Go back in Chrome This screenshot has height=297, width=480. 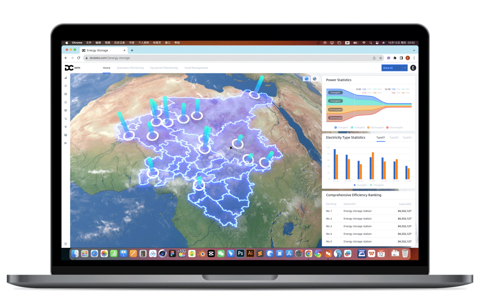[x=66, y=58]
